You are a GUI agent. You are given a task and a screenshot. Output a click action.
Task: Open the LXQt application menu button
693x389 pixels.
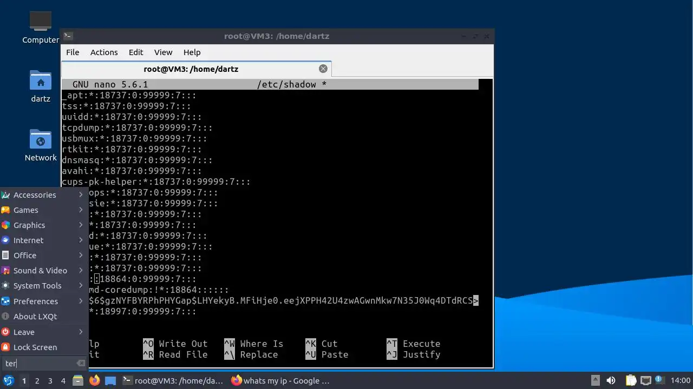point(8,380)
